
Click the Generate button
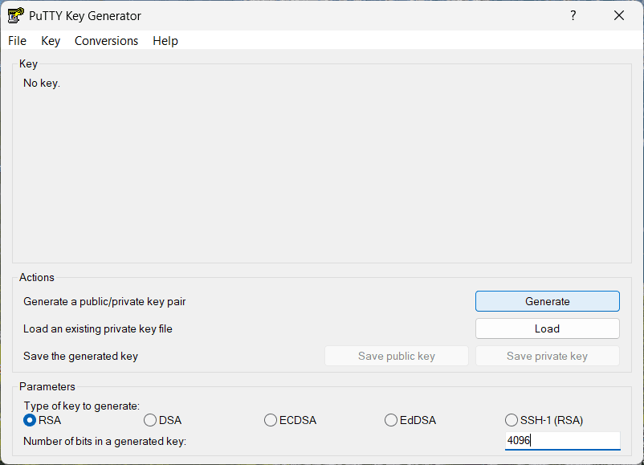pos(548,301)
